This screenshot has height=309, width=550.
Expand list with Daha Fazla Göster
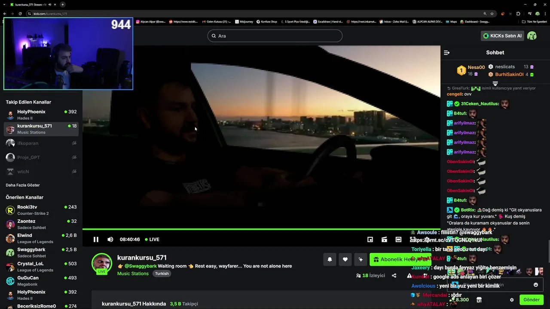[x=23, y=185]
